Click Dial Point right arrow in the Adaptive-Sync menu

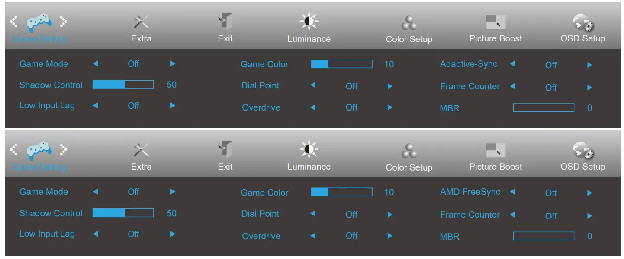tap(390, 86)
